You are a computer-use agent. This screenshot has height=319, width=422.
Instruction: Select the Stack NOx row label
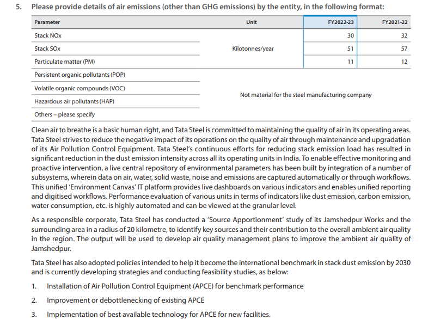pyautogui.click(x=48, y=35)
